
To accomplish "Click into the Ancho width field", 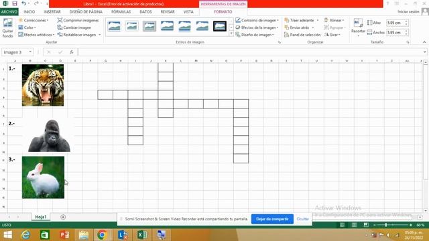I will pos(395,32).
